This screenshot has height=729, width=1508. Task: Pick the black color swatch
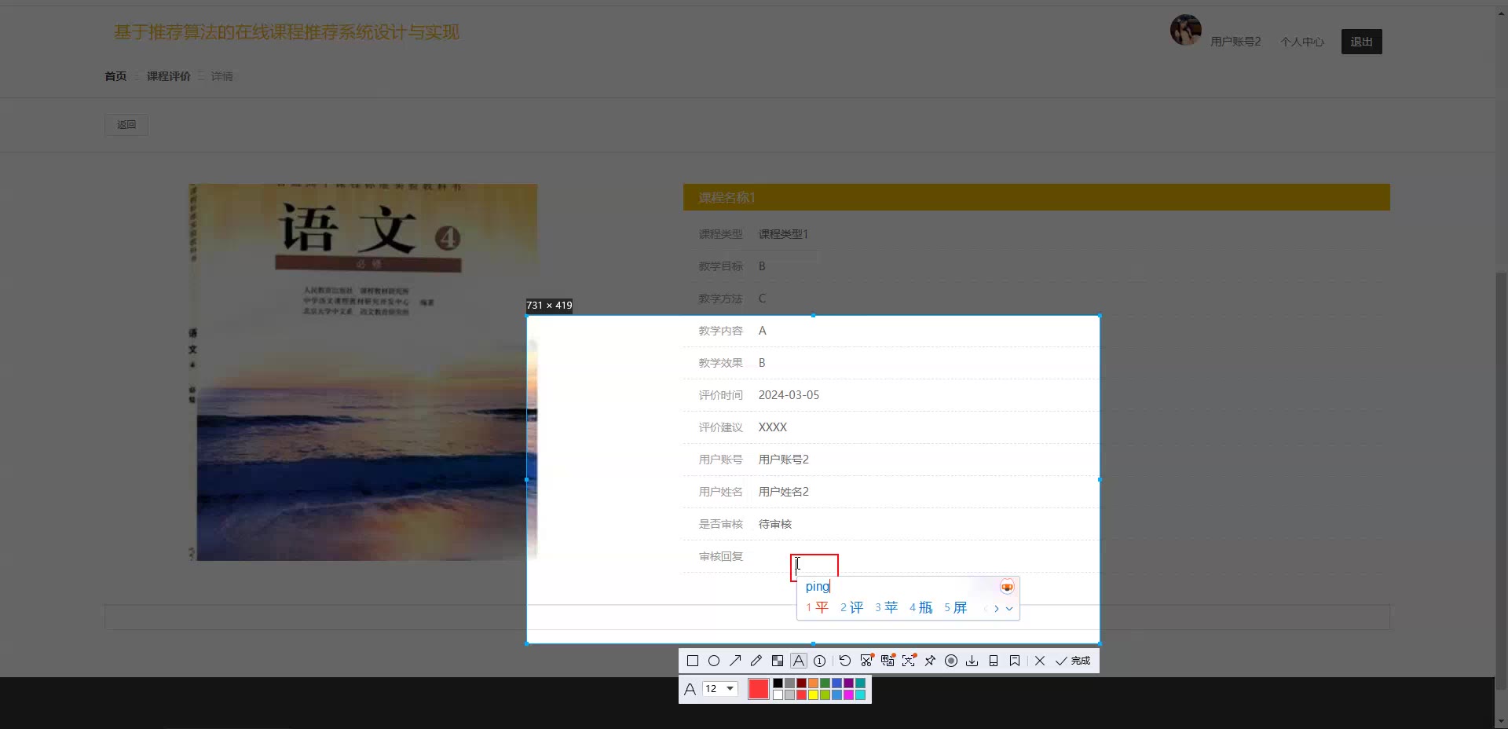[778, 683]
